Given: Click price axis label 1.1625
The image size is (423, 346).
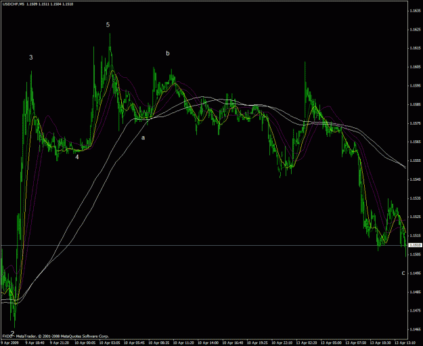Looking at the screenshot, I should click(x=415, y=29).
